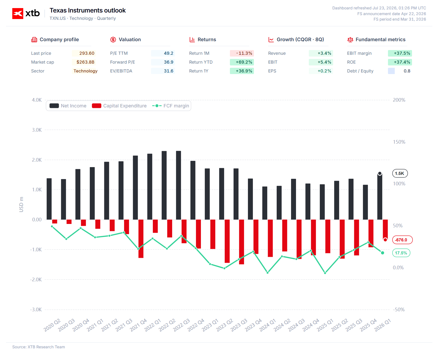Click the Return YTD label
441x353 pixels.
coord(201,62)
